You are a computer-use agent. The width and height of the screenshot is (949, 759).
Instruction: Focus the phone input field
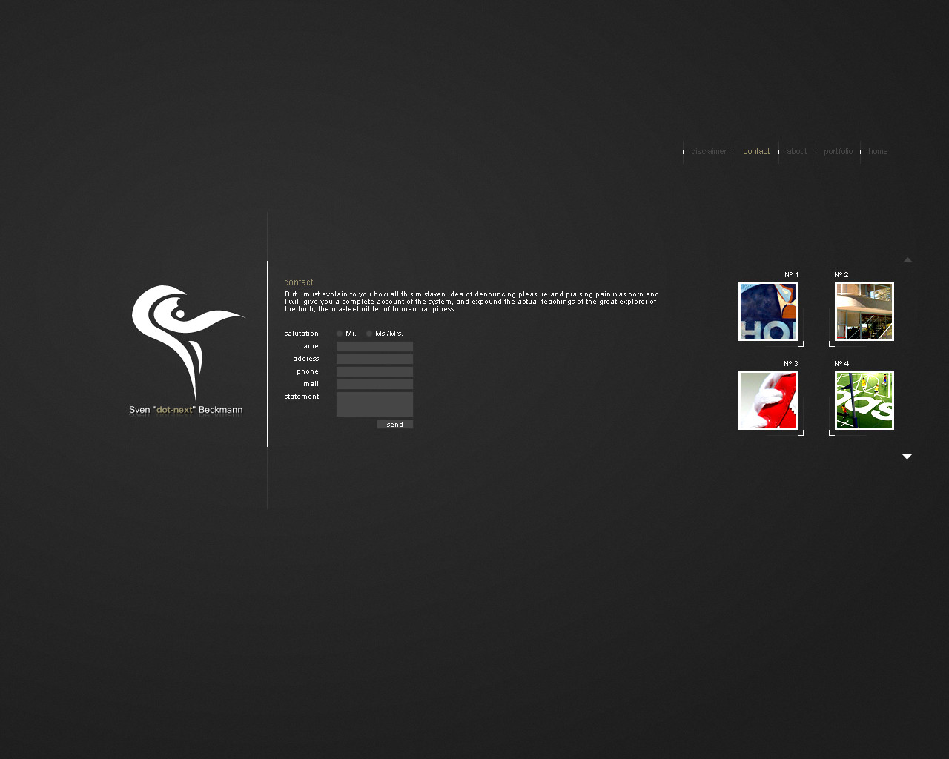point(374,371)
